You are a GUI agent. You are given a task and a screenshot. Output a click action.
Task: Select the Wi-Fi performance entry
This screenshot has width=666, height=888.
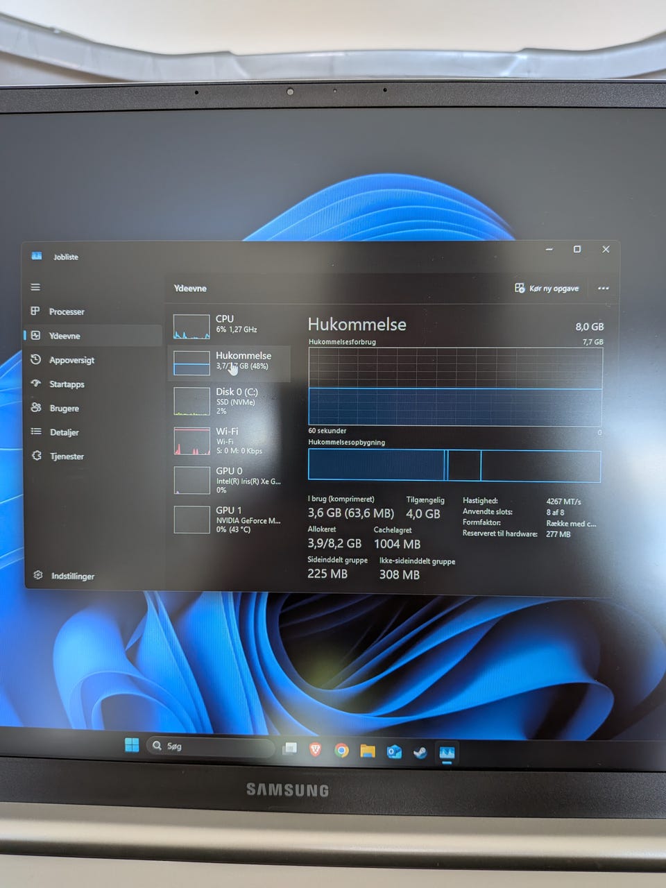pos(229,441)
